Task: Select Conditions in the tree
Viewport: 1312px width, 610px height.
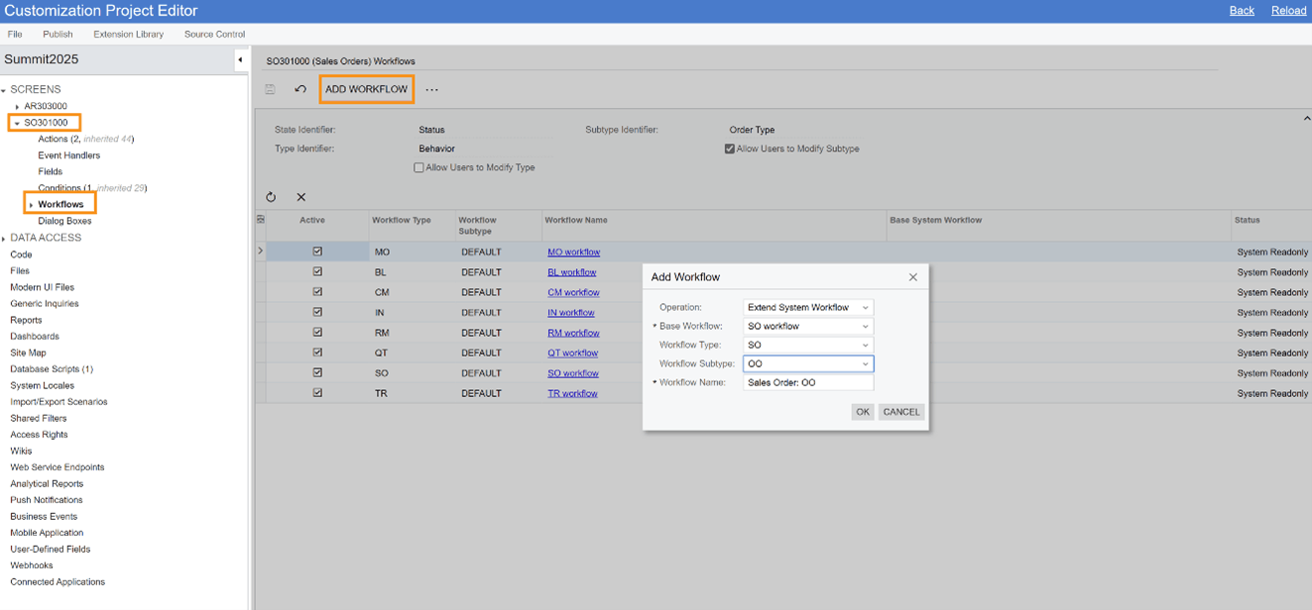Action: 92,188
